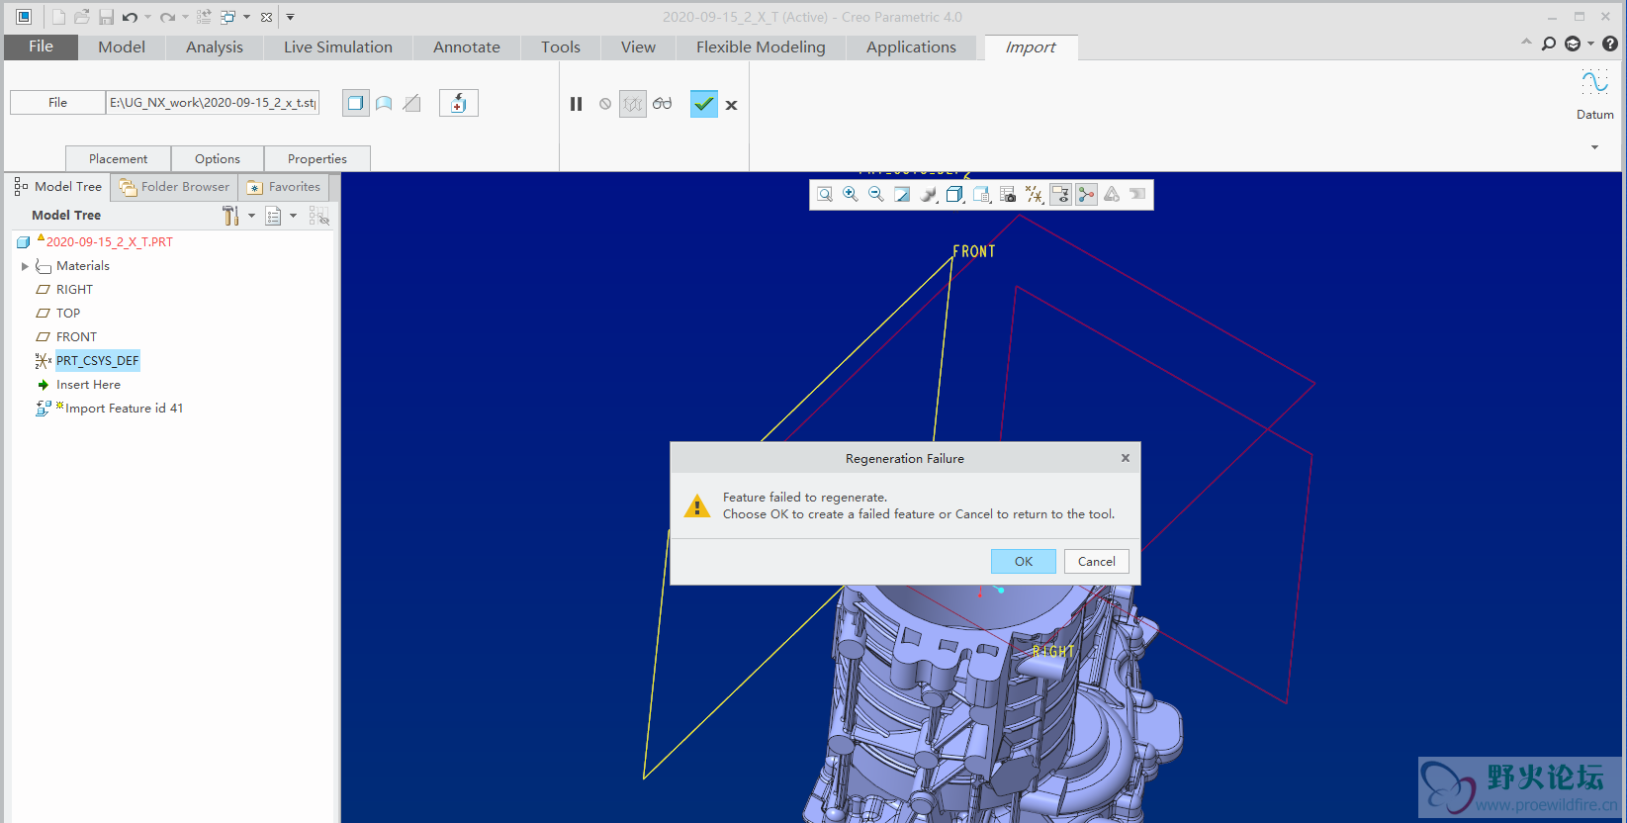Click the Datum curve icon
This screenshot has height=823, width=1627.
1594,82
